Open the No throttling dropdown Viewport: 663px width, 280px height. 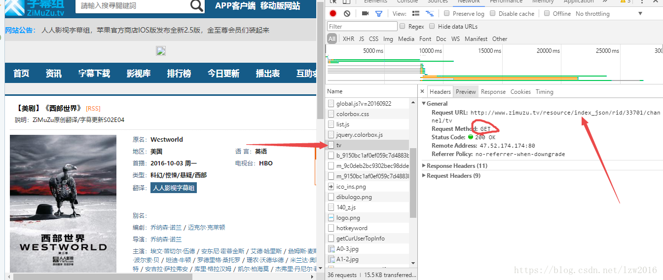[609, 14]
